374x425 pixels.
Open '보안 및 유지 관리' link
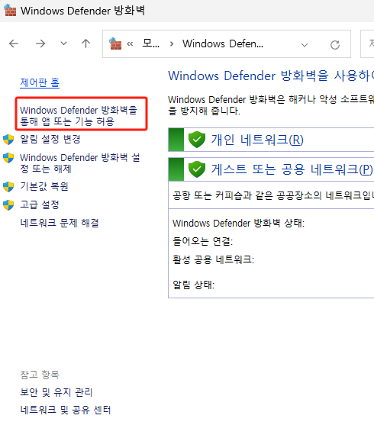click(x=56, y=392)
